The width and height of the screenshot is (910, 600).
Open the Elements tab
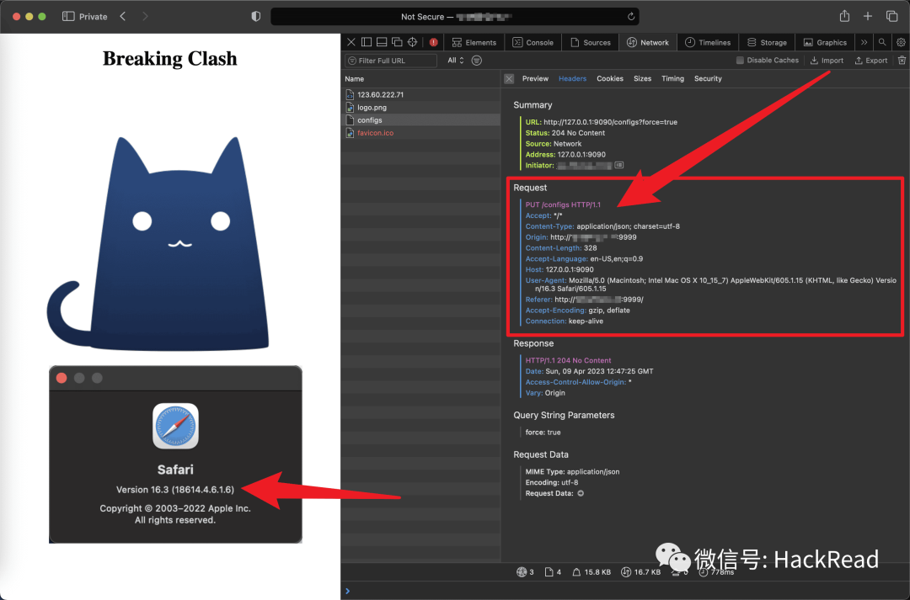pyautogui.click(x=474, y=42)
